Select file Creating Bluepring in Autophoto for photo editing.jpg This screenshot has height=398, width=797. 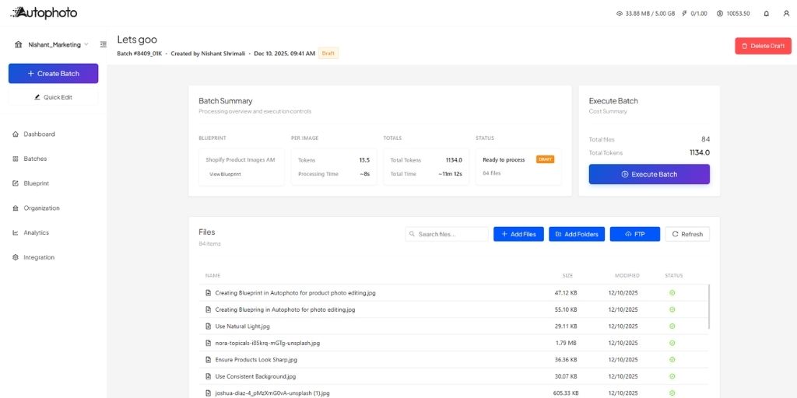point(285,309)
